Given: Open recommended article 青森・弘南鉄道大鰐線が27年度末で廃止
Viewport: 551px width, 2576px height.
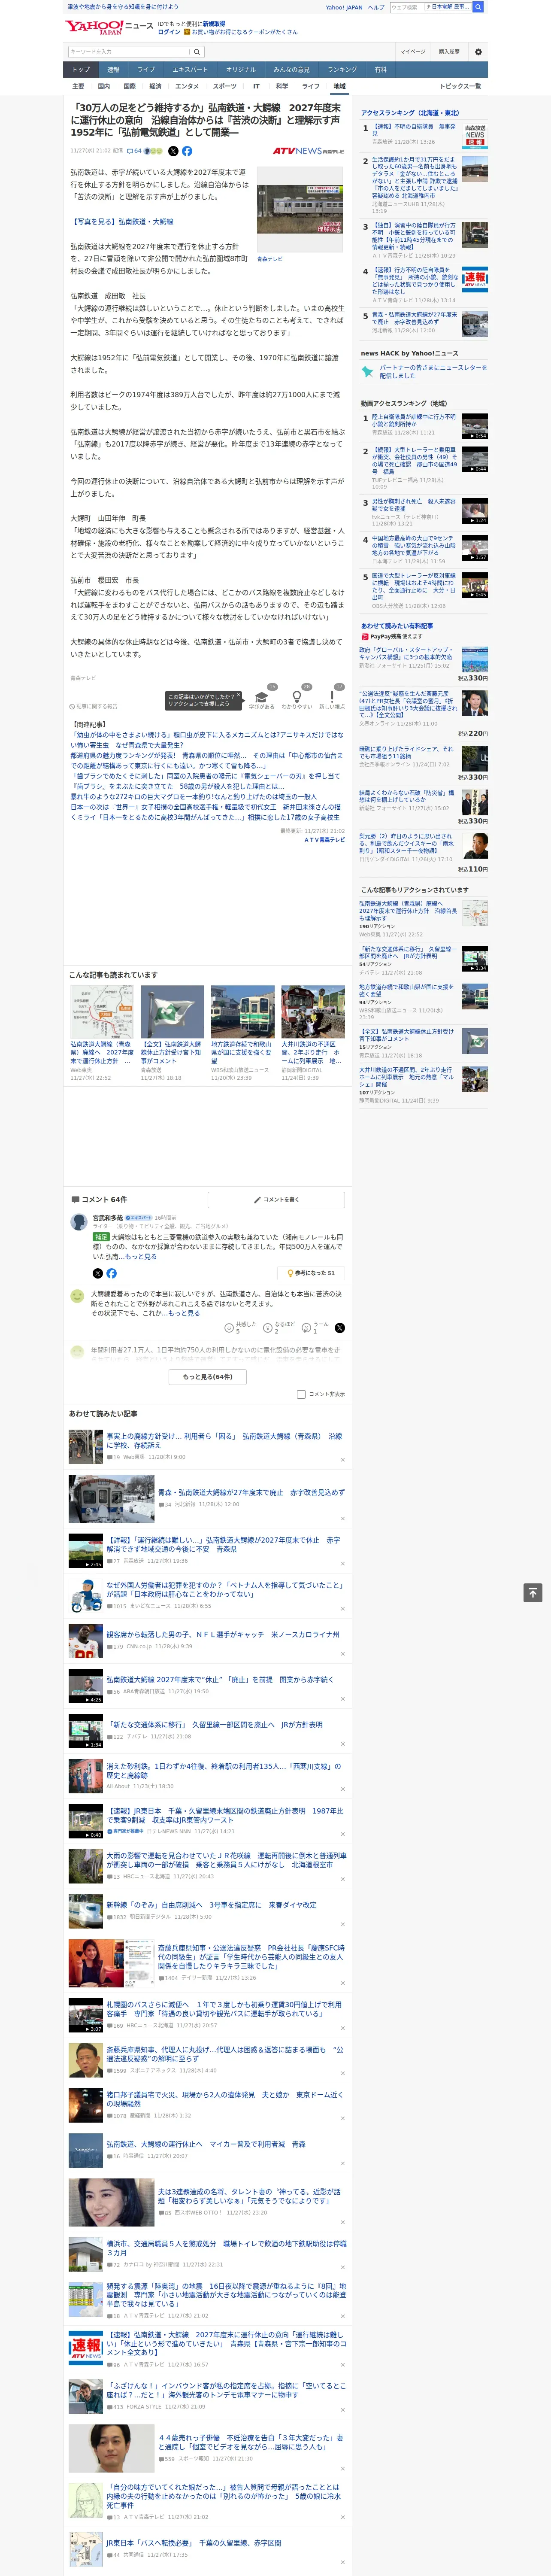Looking at the screenshot, I should pos(250,1492).
